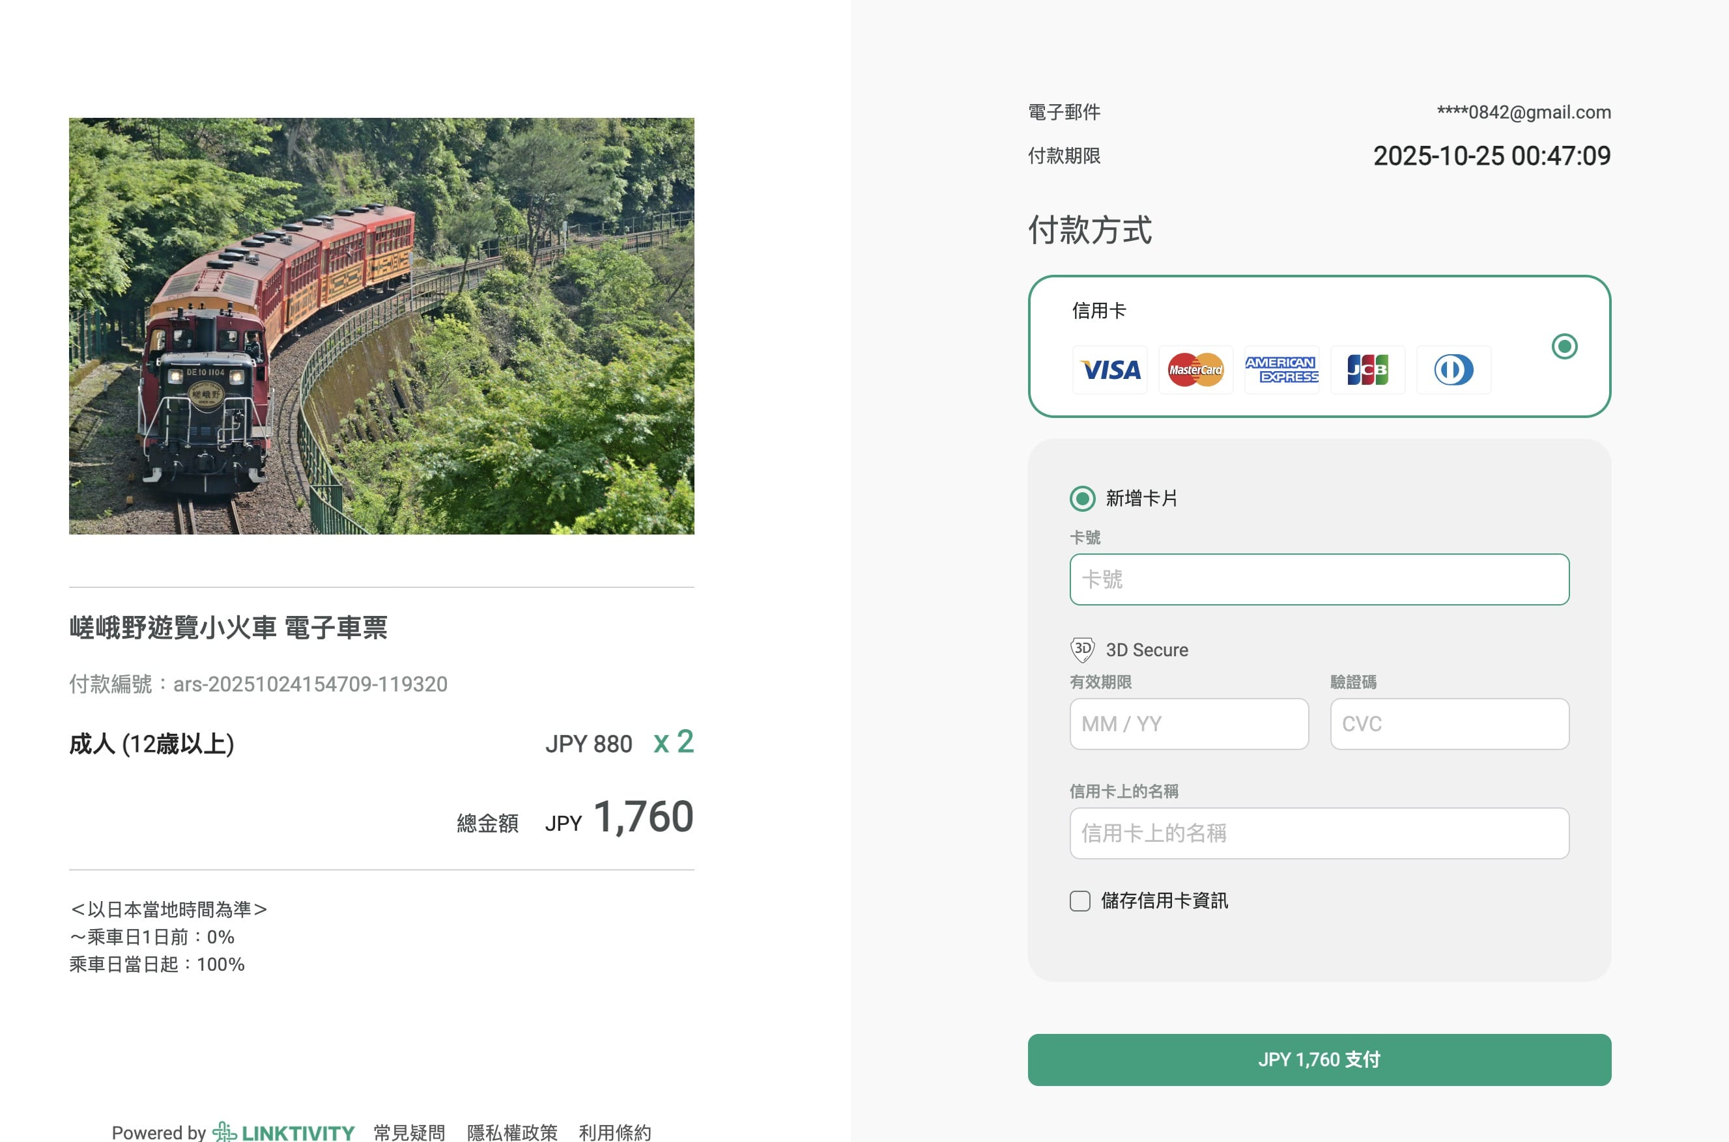Click the Diners Club logo

tap(1453, 370)
